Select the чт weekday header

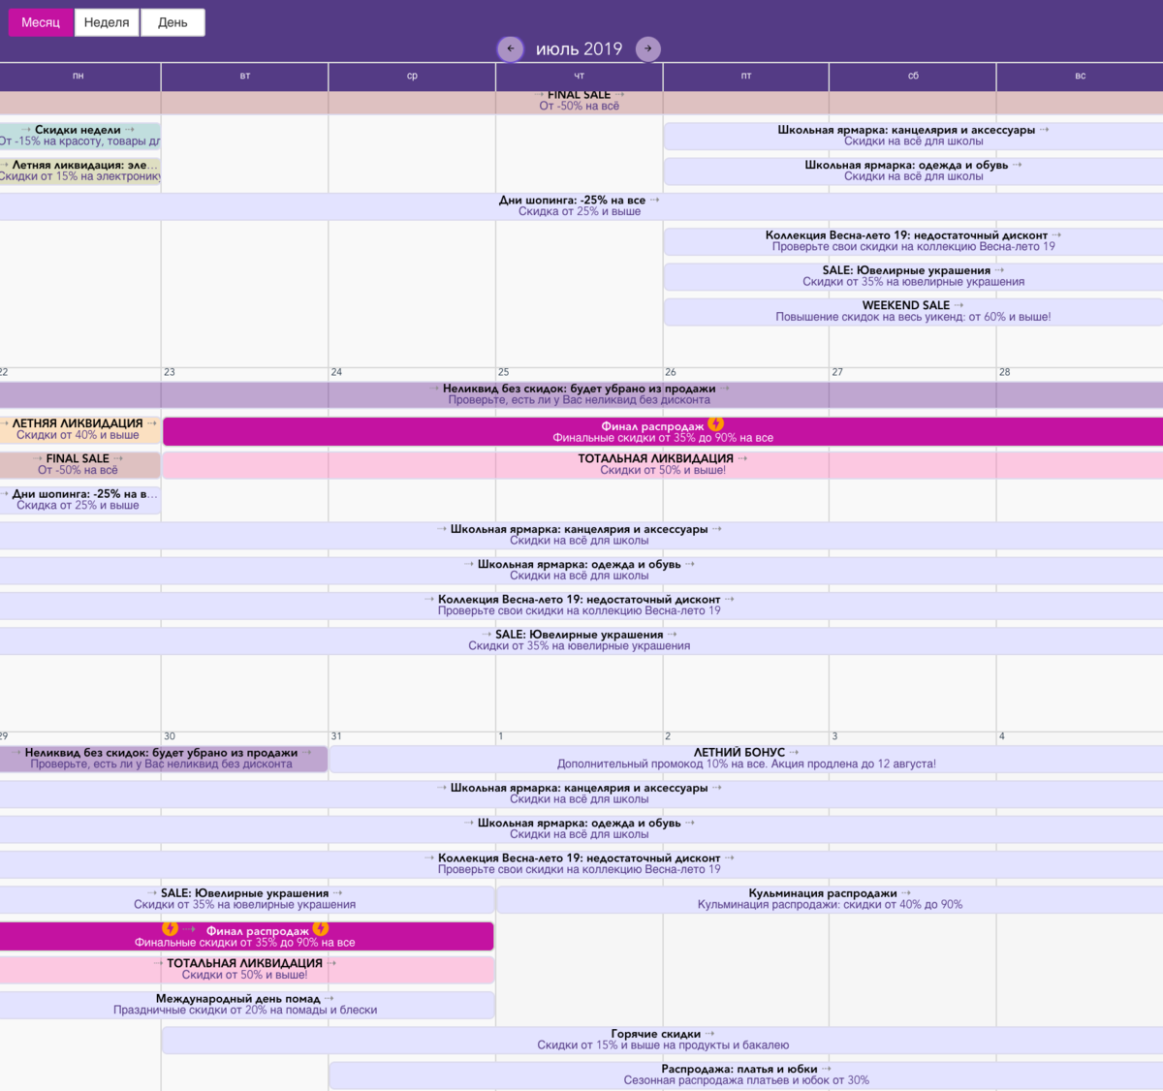[x=580, y=76]
